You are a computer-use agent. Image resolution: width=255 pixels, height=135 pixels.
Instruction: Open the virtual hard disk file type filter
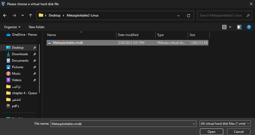225,124
